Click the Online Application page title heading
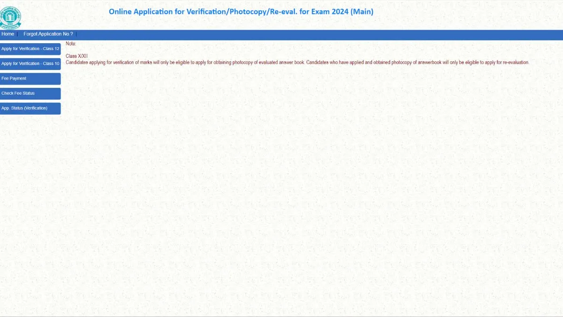 tap(241, 12)
